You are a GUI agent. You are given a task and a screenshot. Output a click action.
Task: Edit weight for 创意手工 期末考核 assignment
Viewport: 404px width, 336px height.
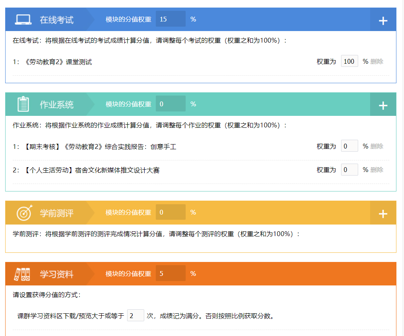[x=349, y=146]
